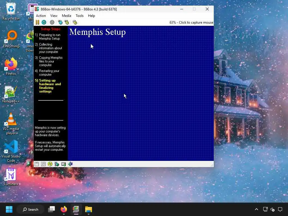Click the blue Hard Reset icon in the toolbar
Screen dimensions: 288x216
pyautogui.click(x=44, y=22)
